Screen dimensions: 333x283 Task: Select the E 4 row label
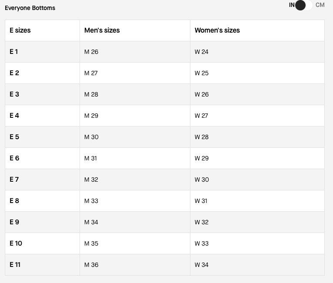(x=14, y=116)
